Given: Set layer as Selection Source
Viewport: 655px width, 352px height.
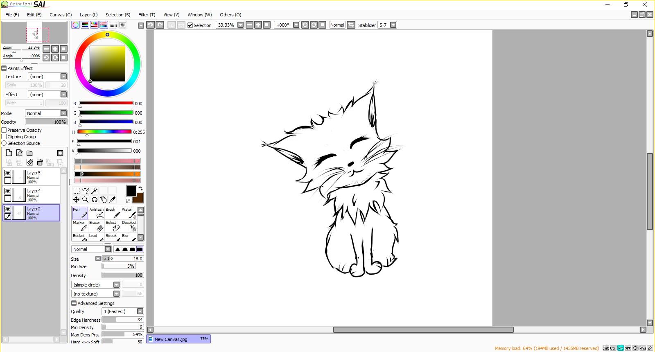Looking at the screenshot, I should point(4,143).
